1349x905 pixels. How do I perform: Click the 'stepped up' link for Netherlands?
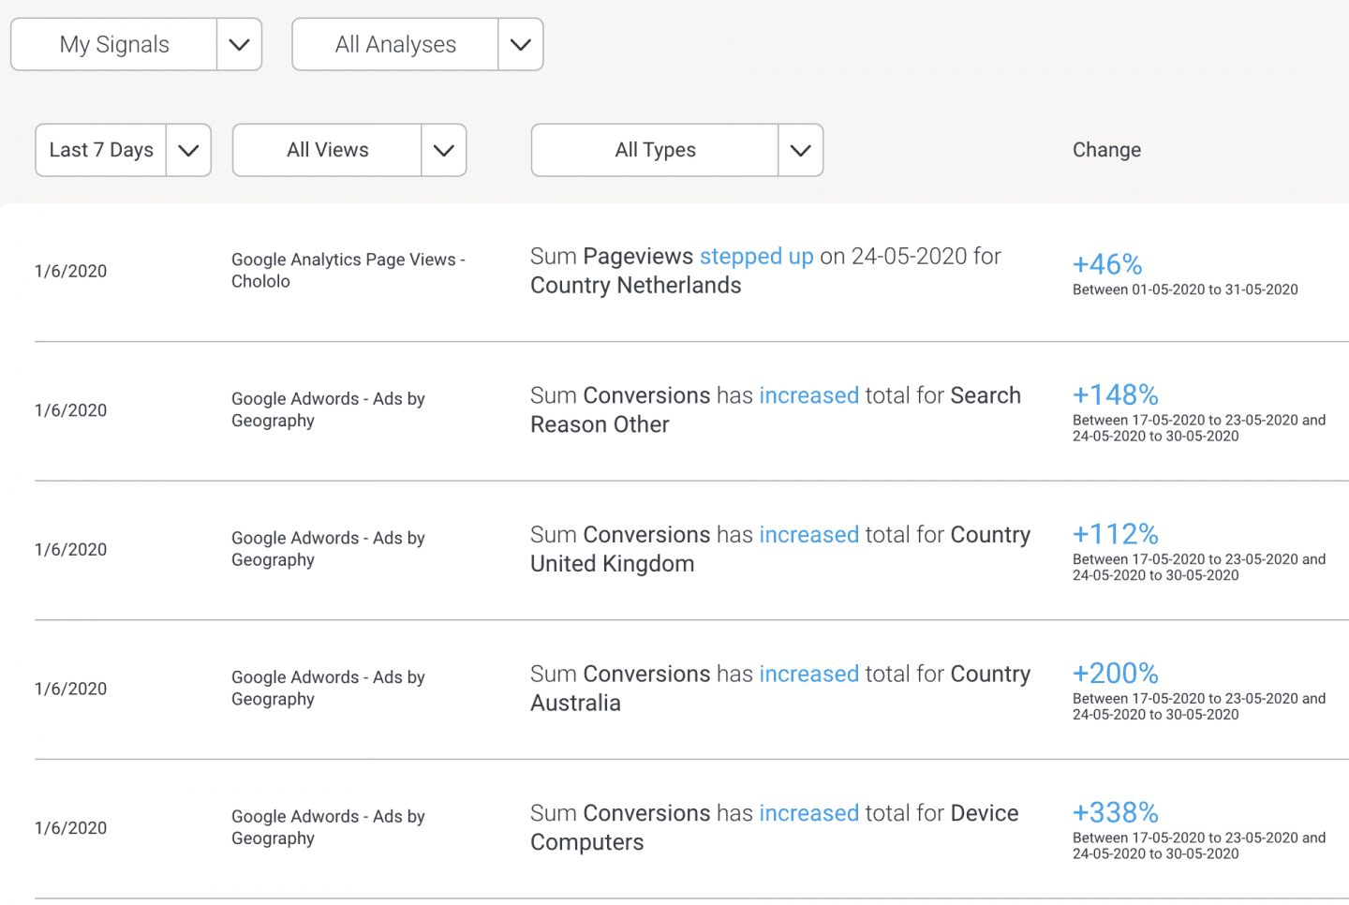(756, 257)
